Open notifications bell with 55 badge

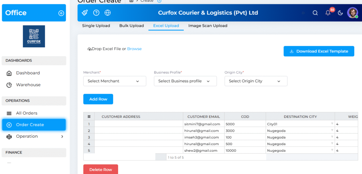click(328, 13)
